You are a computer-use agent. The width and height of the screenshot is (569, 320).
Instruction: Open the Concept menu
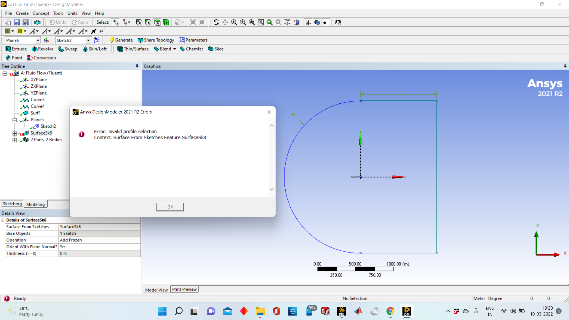41,13
